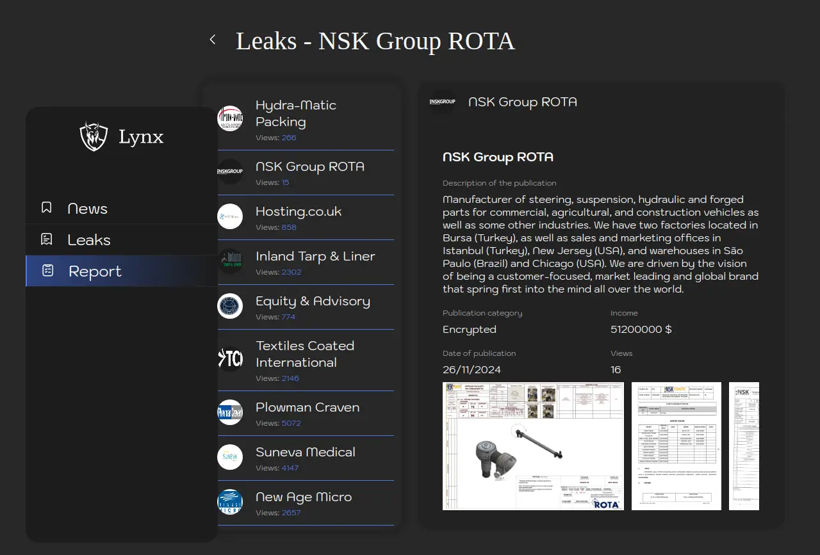Click the partially visible third document thumbnail
This screenshot has height=555, width=820.
pos(744,446)
